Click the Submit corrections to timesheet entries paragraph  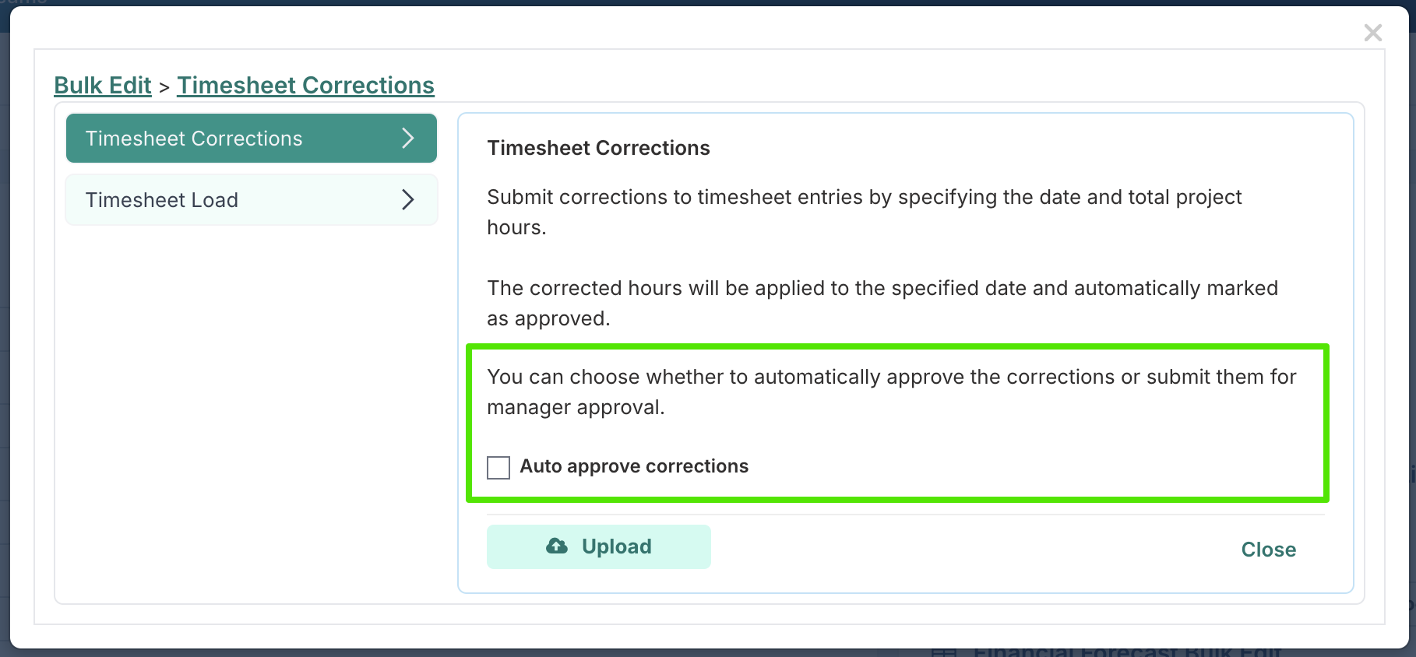(865, 212)
